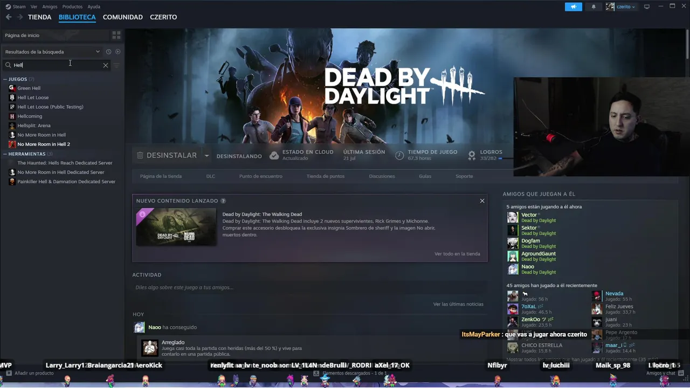Click the Hellcoming game icon
The width and height of the screenshot is (690, 388).
pos(12,116)
